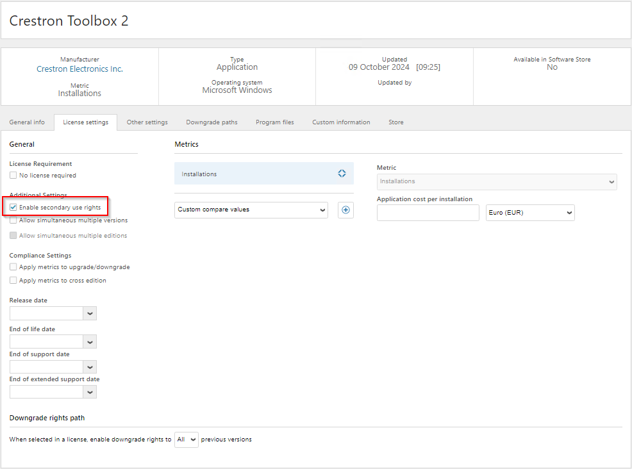Viewport: 632px width, 469px height.
Task: Select the License settings tab
Action: (85, 122)
